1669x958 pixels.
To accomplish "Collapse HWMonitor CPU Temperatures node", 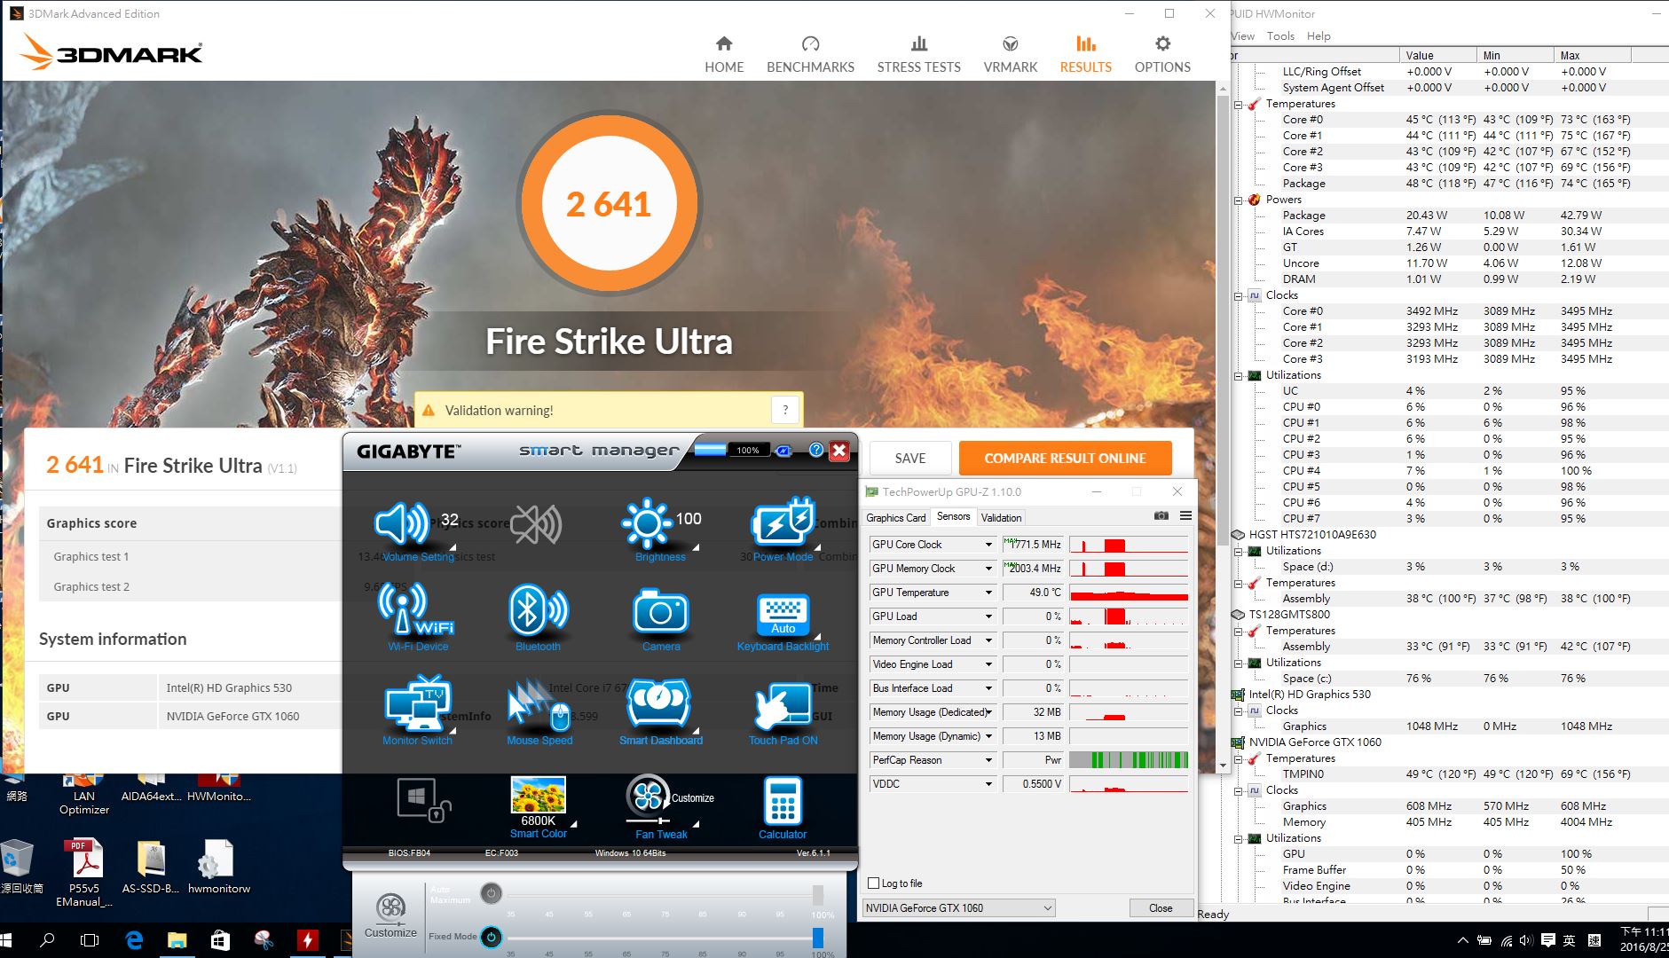I will pos(1239,104).
